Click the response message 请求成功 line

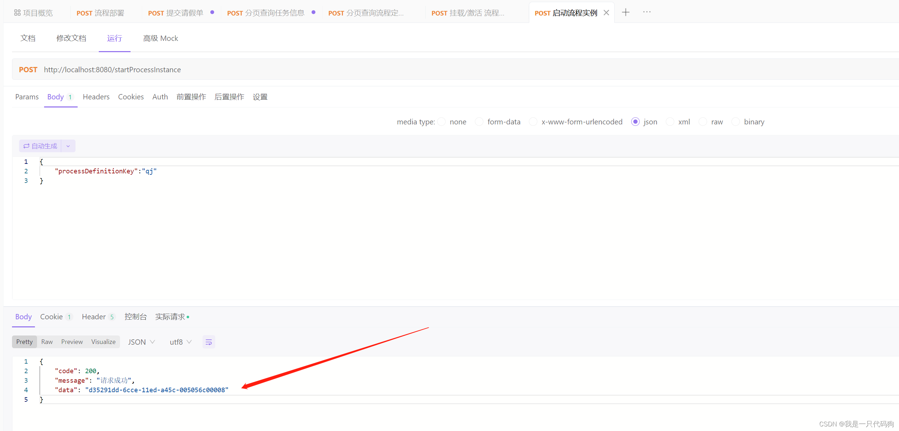click(95, 380)
